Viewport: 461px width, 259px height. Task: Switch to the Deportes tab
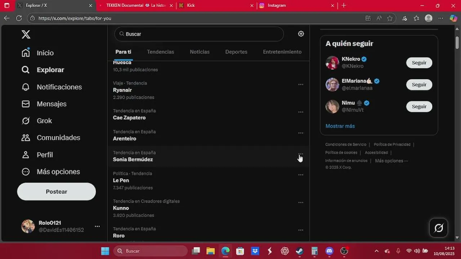(236, 52)
